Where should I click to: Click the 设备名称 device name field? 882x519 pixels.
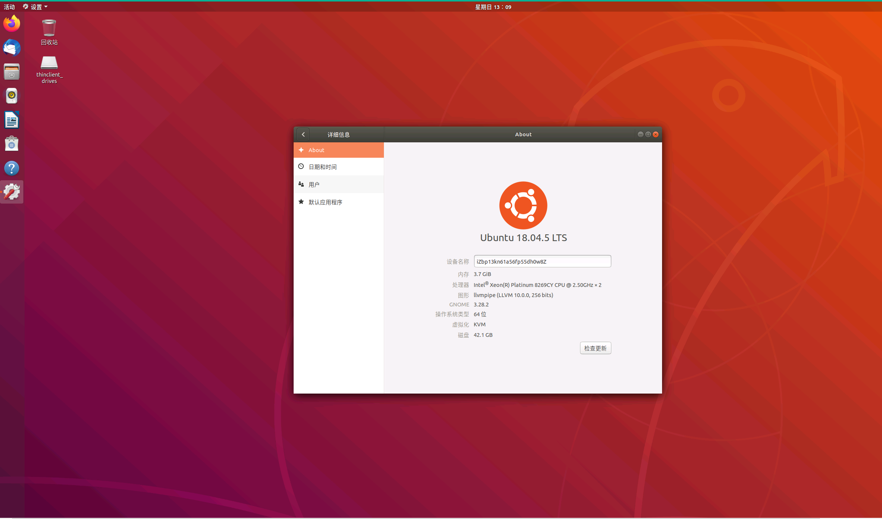click(x=543, y=261)
